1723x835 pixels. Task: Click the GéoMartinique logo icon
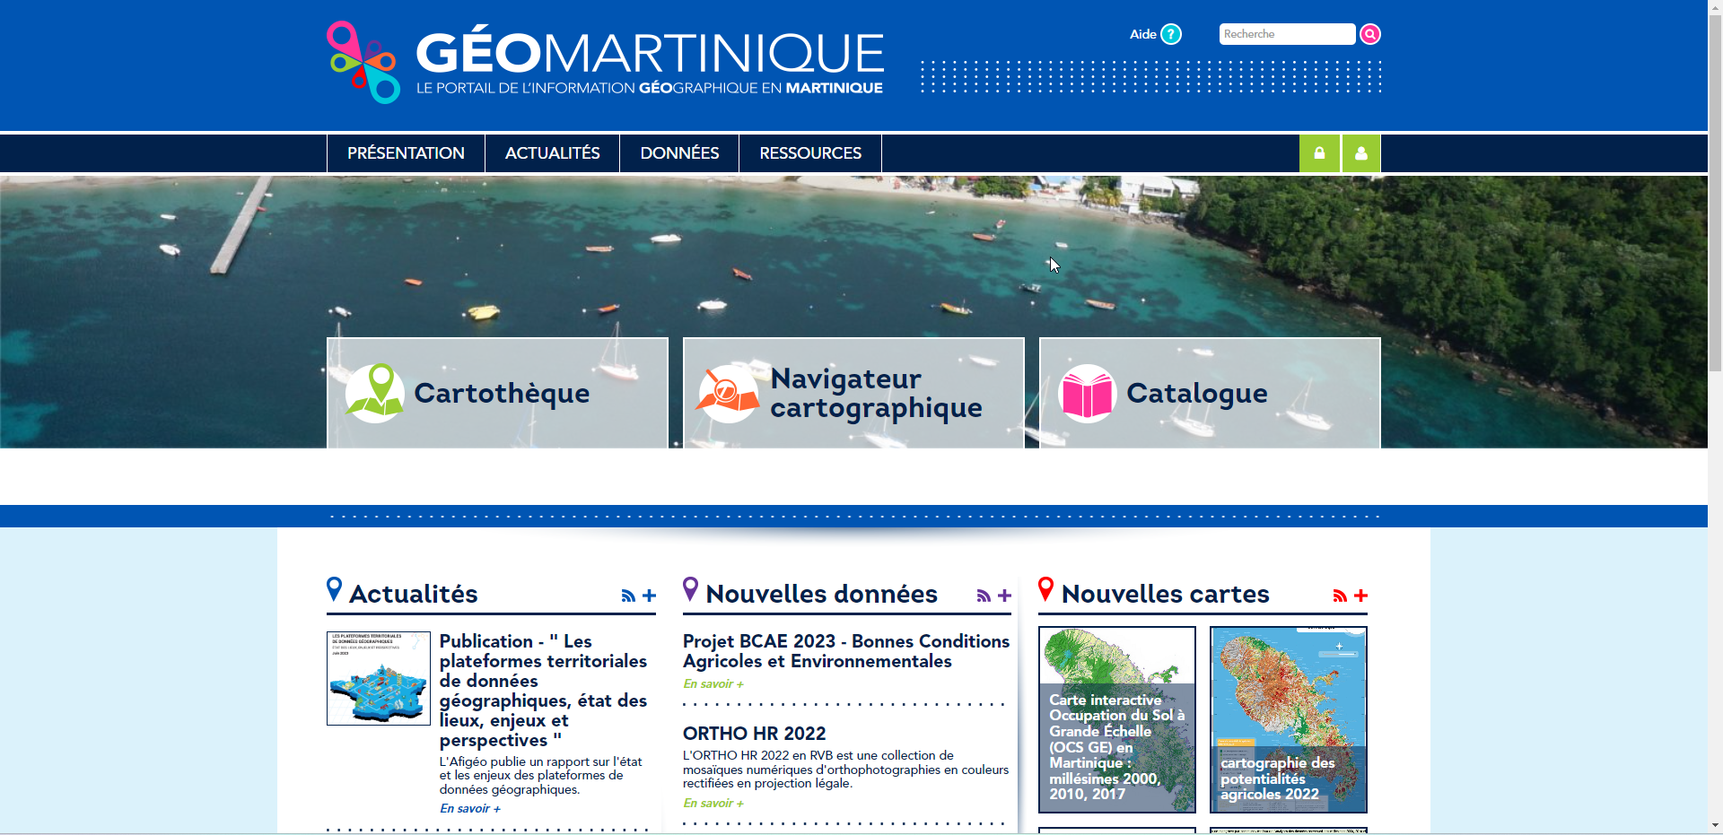(363, 62)
